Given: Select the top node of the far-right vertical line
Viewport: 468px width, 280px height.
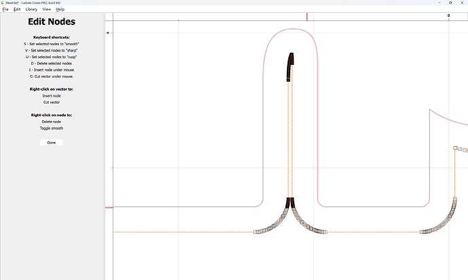Looking at the screenshot, I should click(454, 148).
